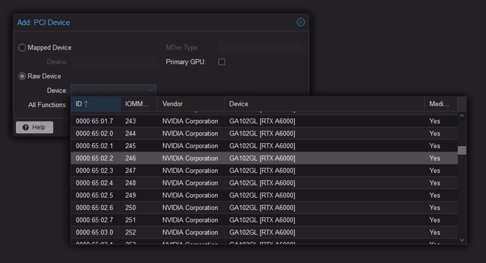The image size is (486, 263).
Task: Select device 0000:65:01.7 from list
Action: (x=94, y=121)
